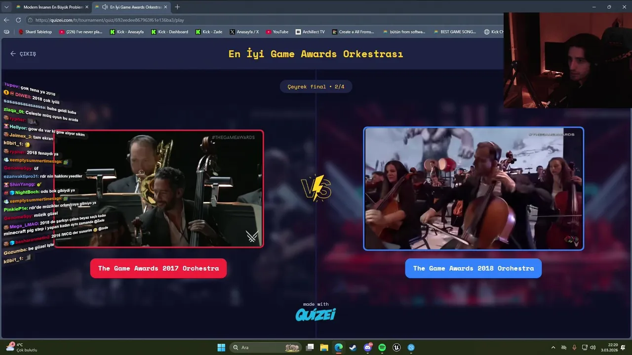Open Discord from the taskbar
Image resolution: width=632 pixels, height=355 pixels.
tap(368, 348)
